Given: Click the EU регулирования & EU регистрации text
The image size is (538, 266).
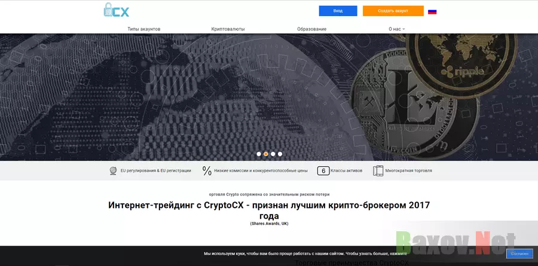Looking at the screenshot, I should [x=156, y=170].
